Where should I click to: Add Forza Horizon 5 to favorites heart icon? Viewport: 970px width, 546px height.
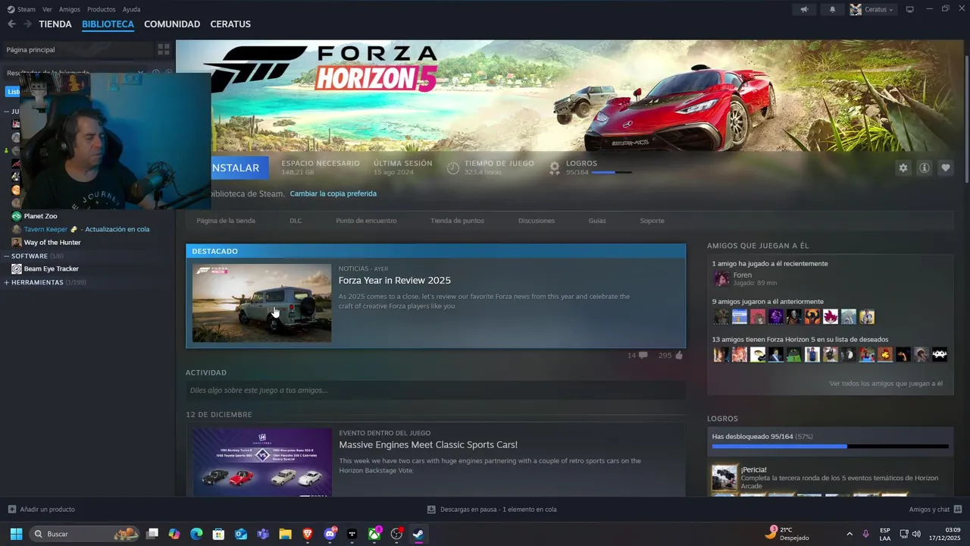[945, 168]
